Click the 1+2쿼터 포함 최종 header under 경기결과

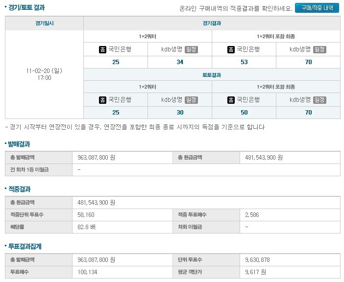[276, 37]
